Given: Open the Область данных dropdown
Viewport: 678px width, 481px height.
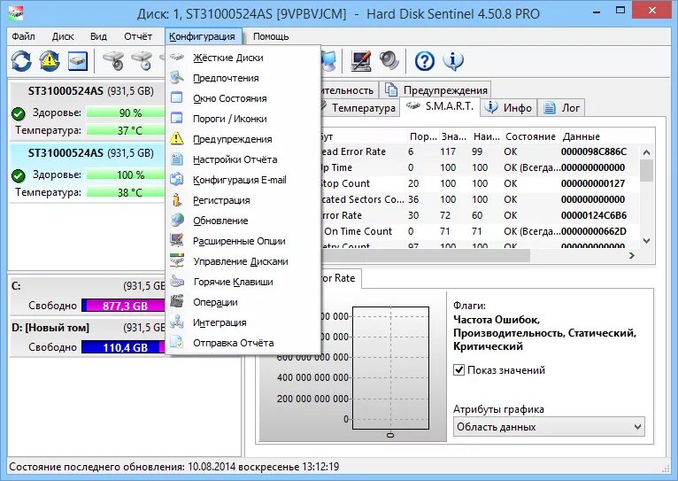Looking at the screenshot, I should [x=549, y=426].
